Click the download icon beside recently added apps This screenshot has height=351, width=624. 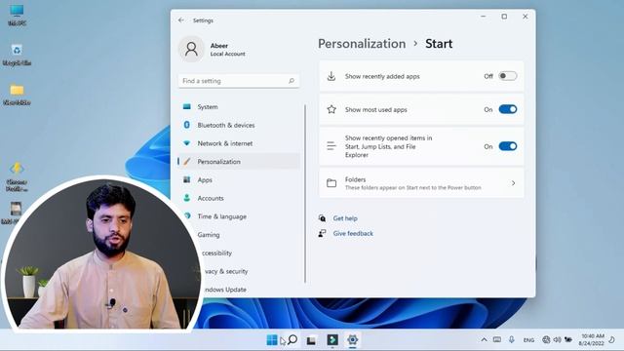pyautogui.click(x=331, y=76)
